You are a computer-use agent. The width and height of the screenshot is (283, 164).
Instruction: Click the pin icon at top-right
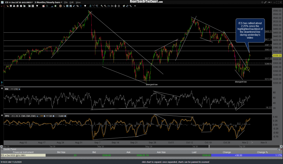tap(269, 2)
